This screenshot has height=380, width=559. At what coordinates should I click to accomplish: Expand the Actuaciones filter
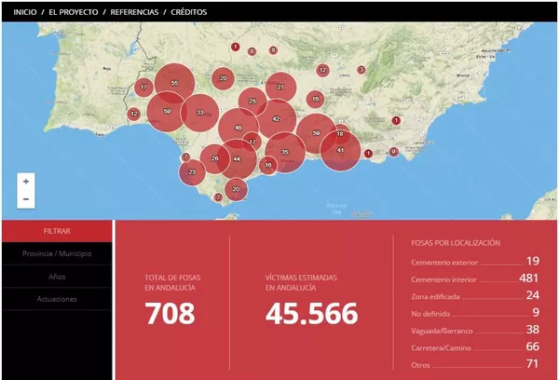[x=57, y=299]
